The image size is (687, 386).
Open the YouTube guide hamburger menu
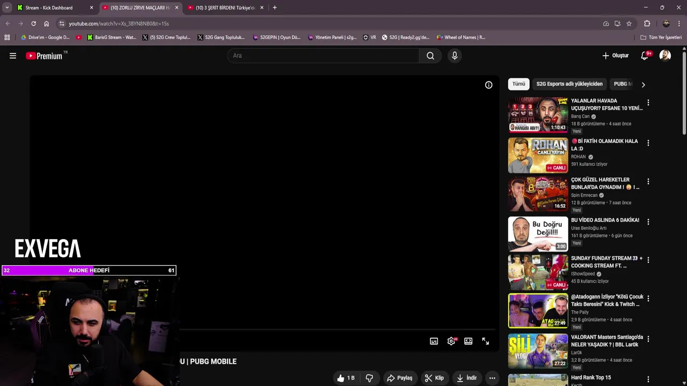coord(13,56)
